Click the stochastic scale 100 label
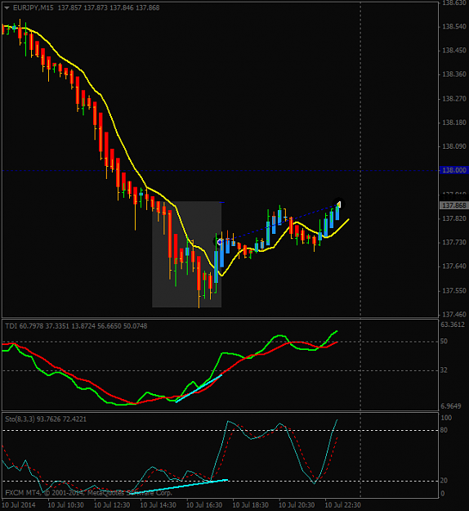Viewport: 469px width, 511px height. pos(446,418)
